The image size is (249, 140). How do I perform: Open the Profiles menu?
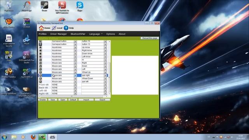[x=42, y=34]
